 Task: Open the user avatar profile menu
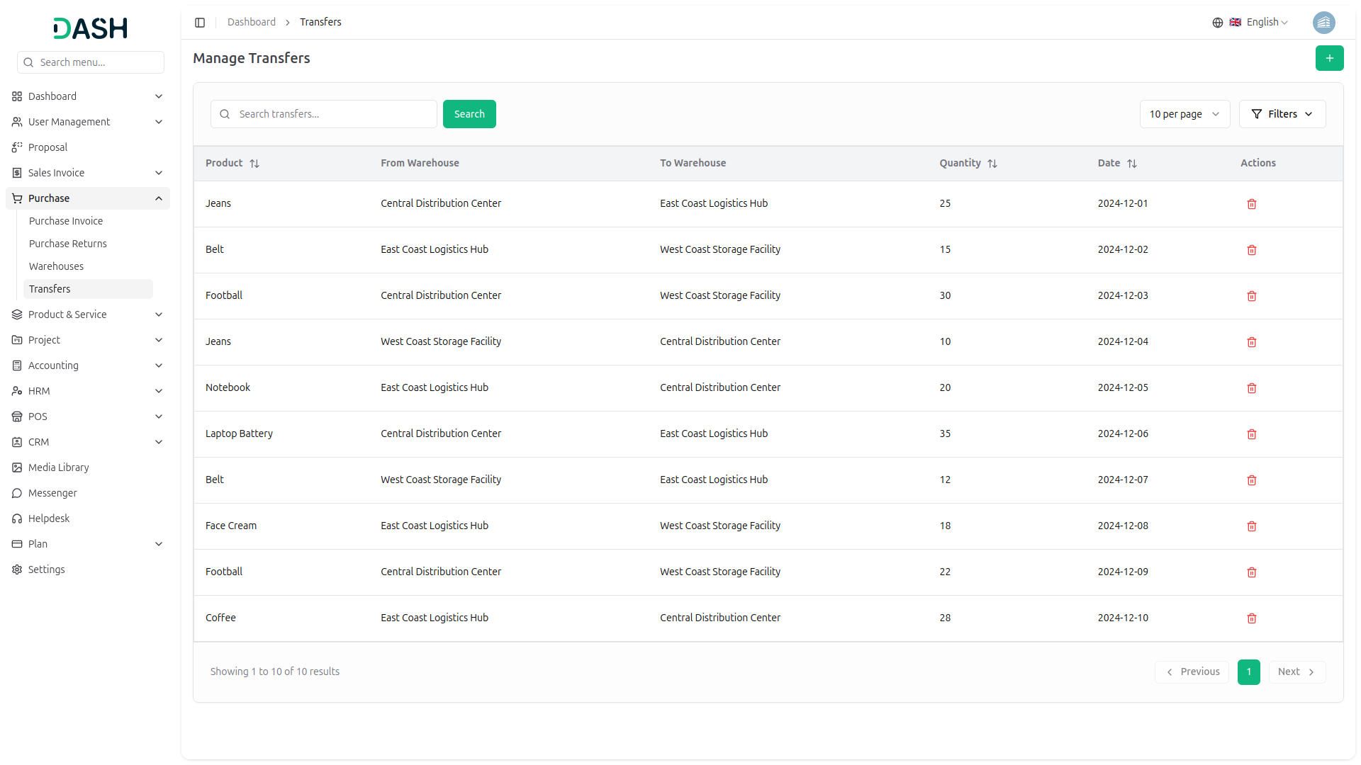[x=1323, y=23]
